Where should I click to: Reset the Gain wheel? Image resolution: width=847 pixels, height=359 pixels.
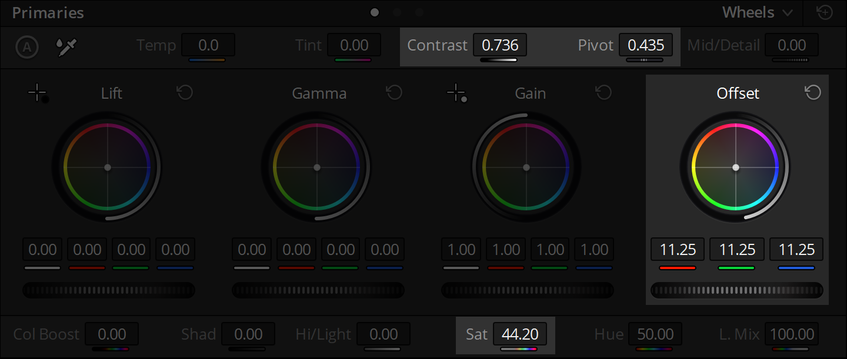603,92
